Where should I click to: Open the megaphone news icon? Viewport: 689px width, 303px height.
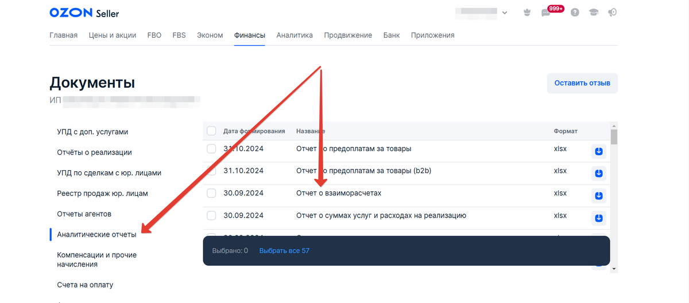coord(613,13)
